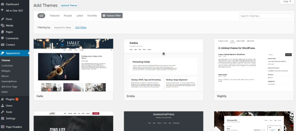296x131 pixels.
Task: Switch to the Favorites themes tab
Action: click(92, 16)
